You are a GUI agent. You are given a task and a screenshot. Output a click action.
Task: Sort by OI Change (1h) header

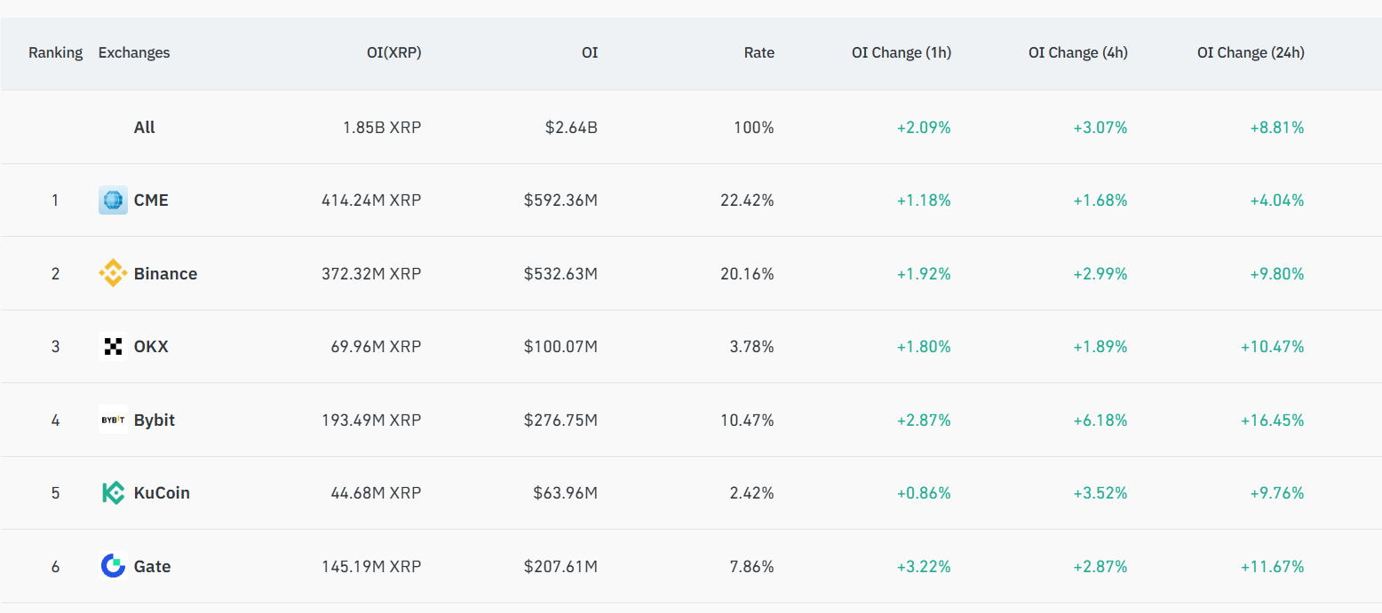(x=901, y=52)
